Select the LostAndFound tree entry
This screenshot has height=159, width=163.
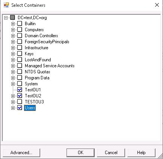point(38,60)
